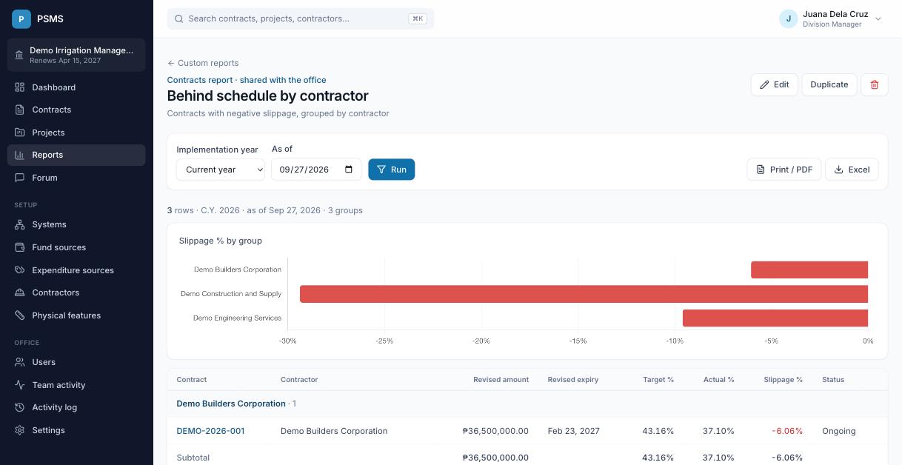
Task: Click the Revised amount column header
Action: click(x=501, y=380)
